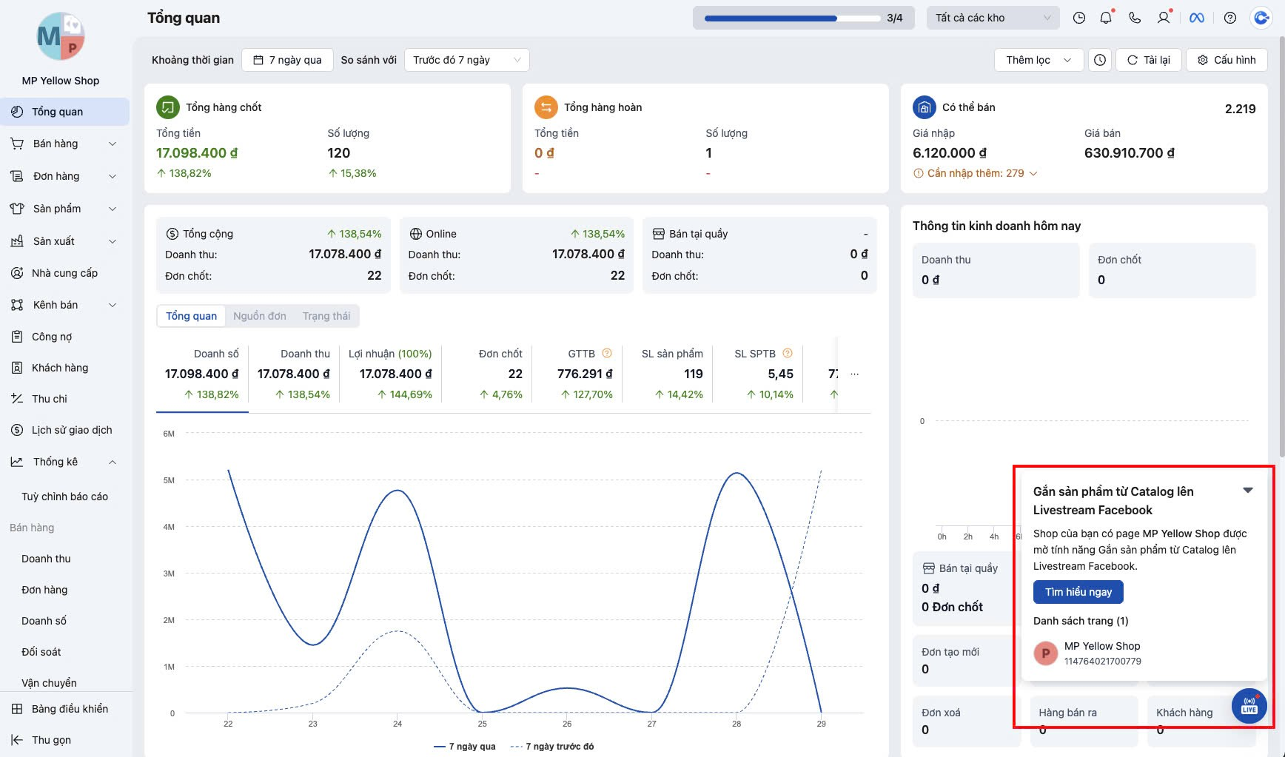Click the 'Tìm hiểu ngay' button
Viewport: 1285px width, 757px height.
[1078, 592]
